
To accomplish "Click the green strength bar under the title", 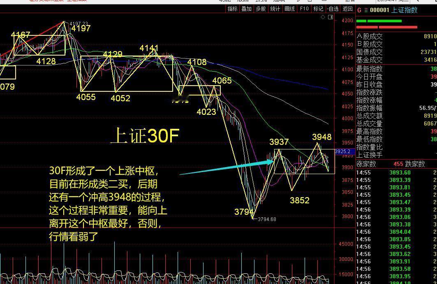I will (x=379, y=21).
